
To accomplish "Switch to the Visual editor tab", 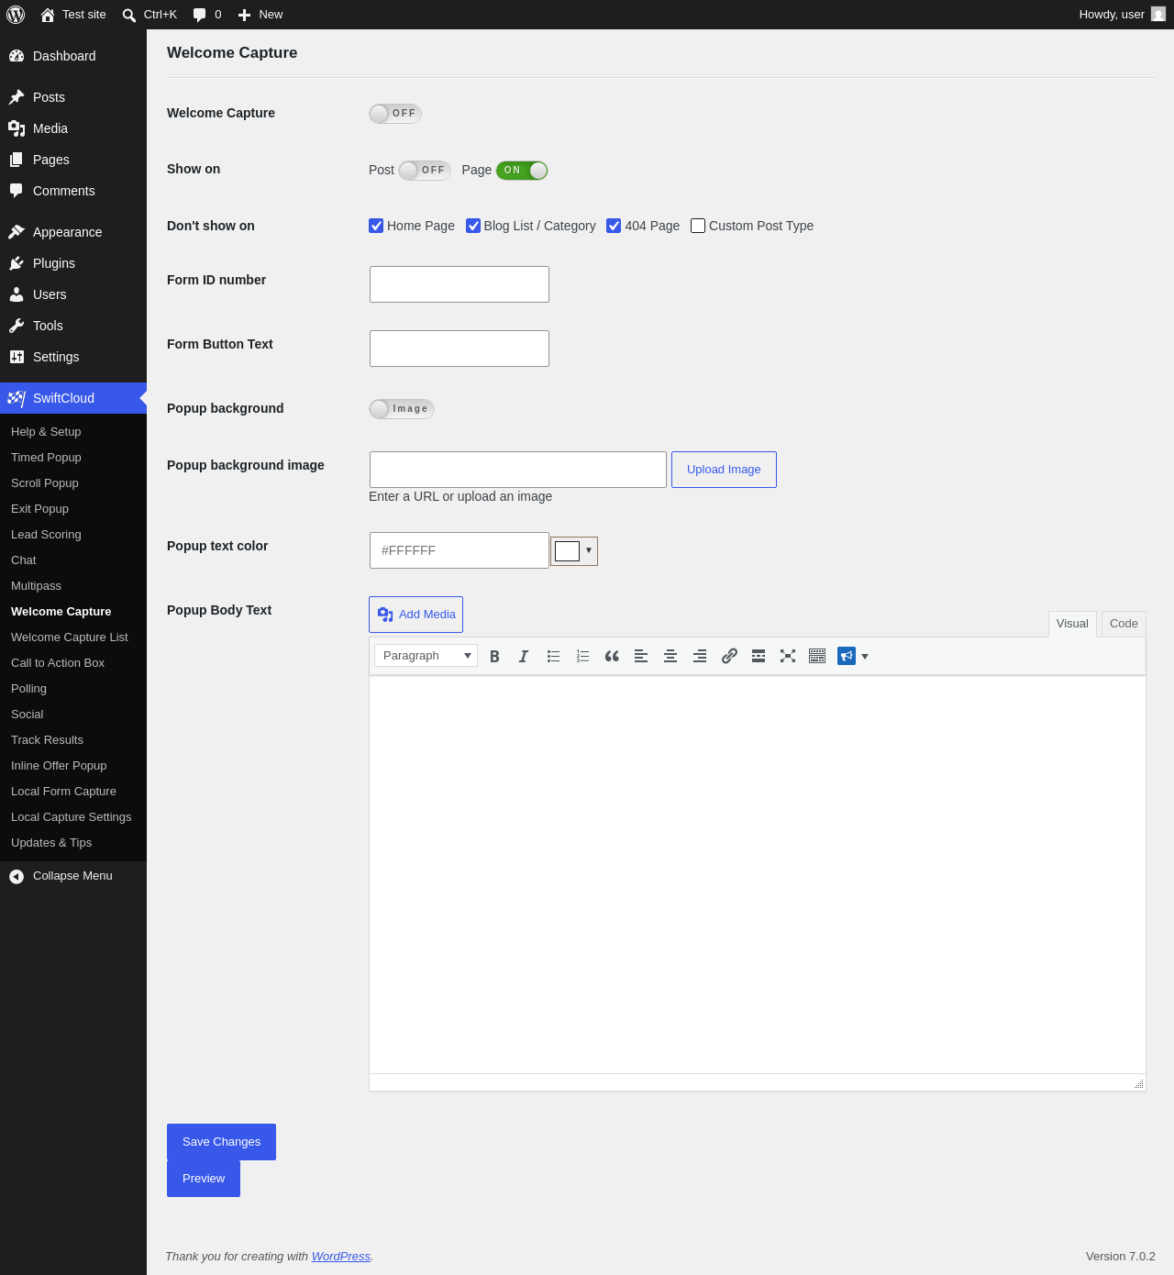I will 1072,624.
